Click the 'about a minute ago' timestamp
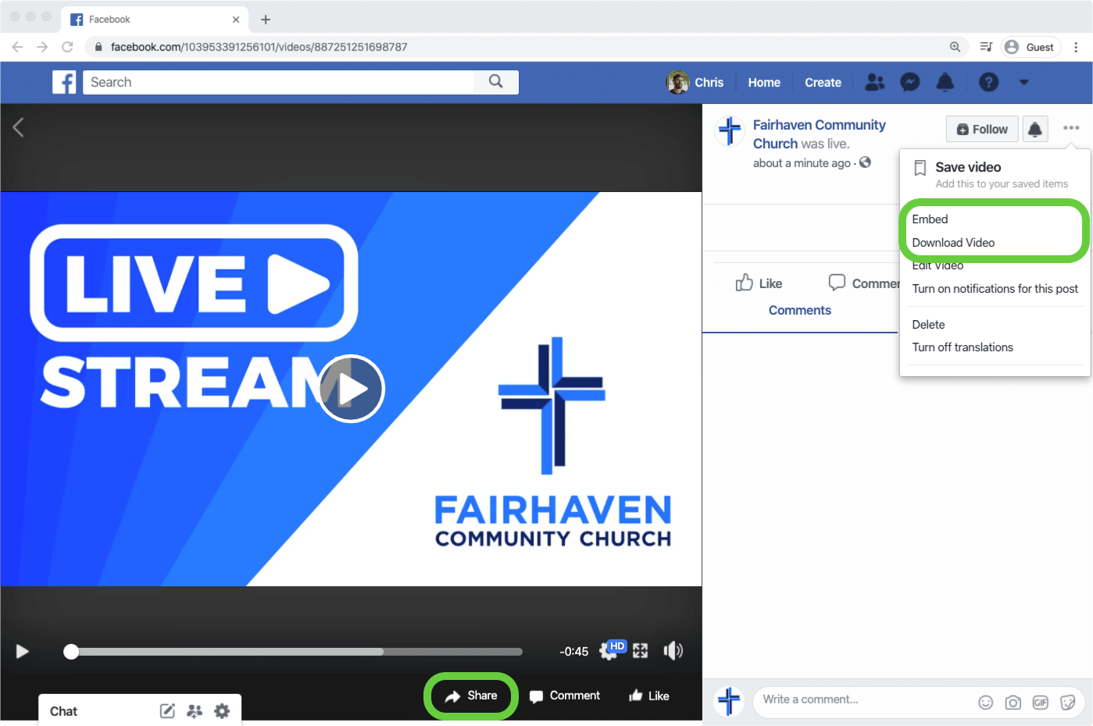This screenshot has width=1093, height=726. tap(802, 163)
